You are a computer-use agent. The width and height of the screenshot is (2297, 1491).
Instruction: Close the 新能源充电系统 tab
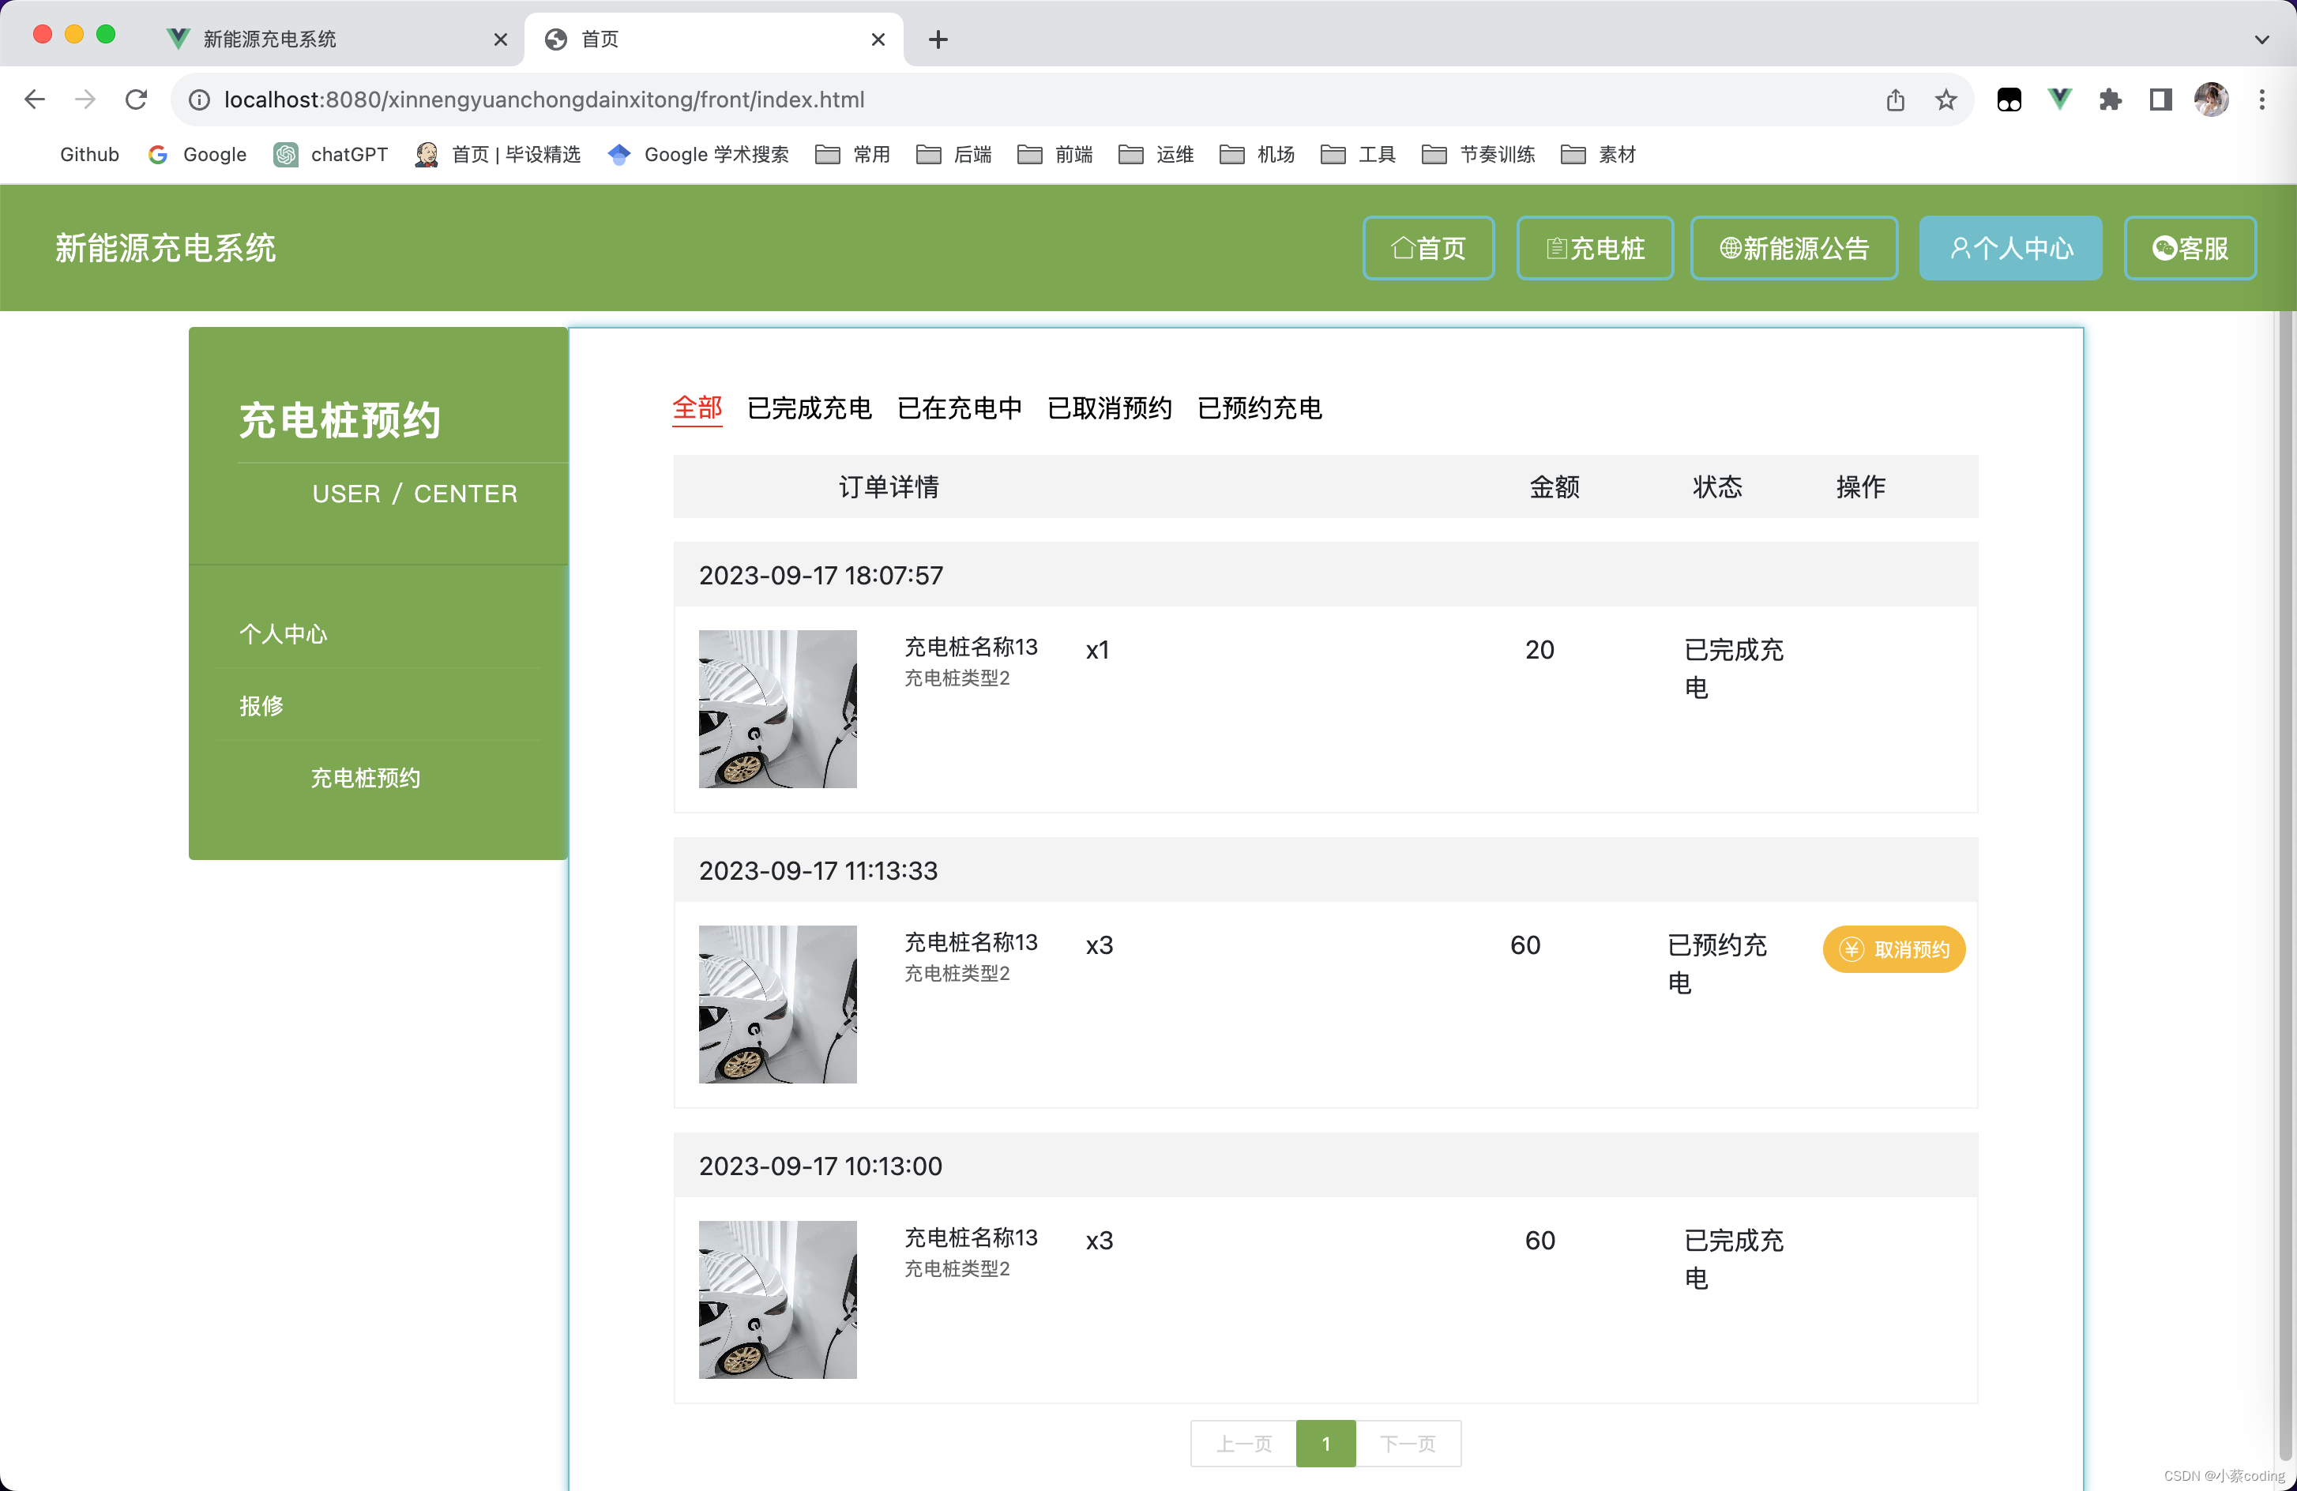(x=500, y=39)
